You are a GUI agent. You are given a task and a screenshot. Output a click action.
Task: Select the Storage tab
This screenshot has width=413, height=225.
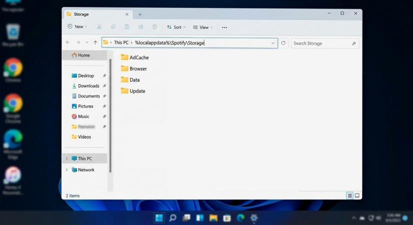pos(98,14)
